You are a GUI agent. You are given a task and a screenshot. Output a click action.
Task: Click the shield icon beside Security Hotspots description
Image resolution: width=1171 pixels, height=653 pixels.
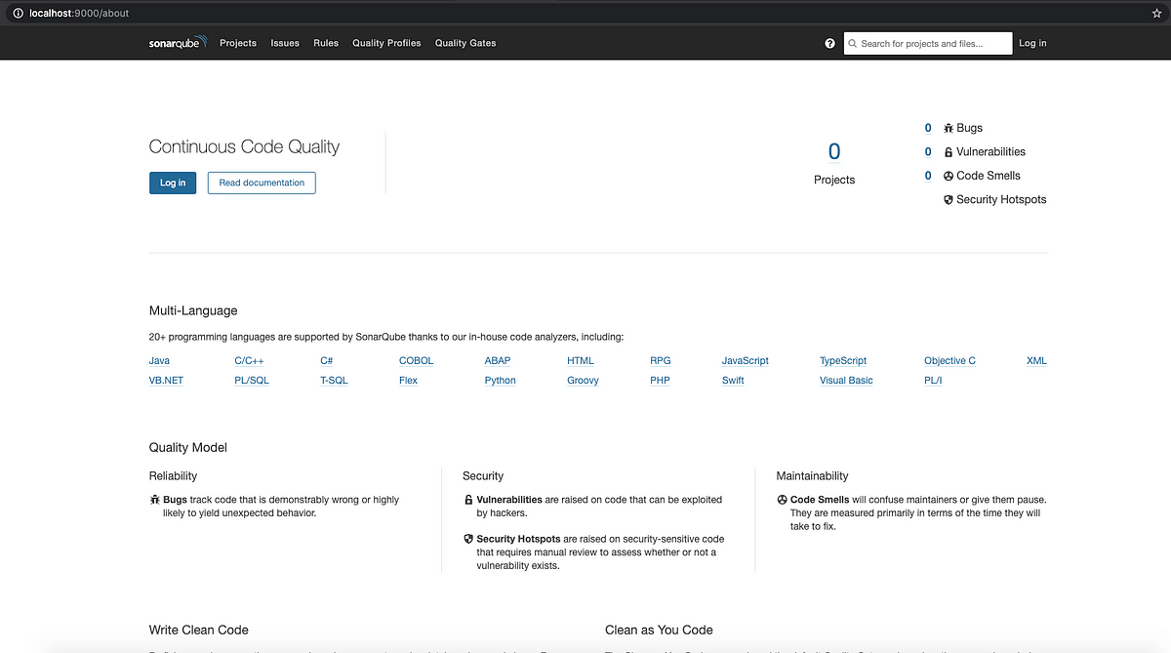(468, 539)
